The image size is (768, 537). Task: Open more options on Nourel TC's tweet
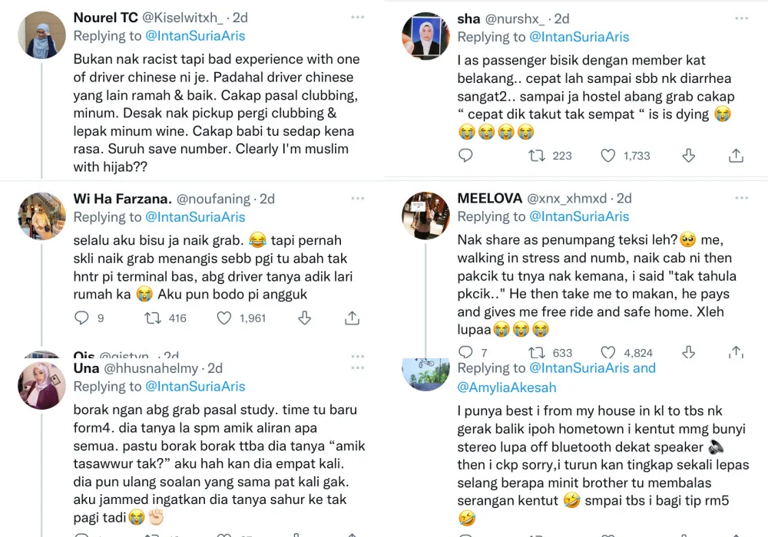click(357, 17)
